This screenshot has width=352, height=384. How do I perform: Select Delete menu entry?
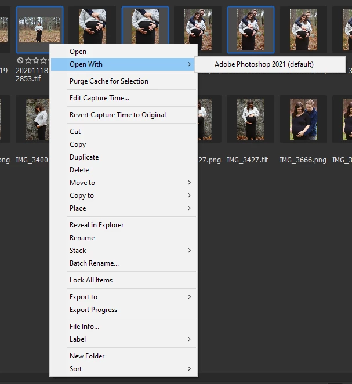[x=124, y=170]
